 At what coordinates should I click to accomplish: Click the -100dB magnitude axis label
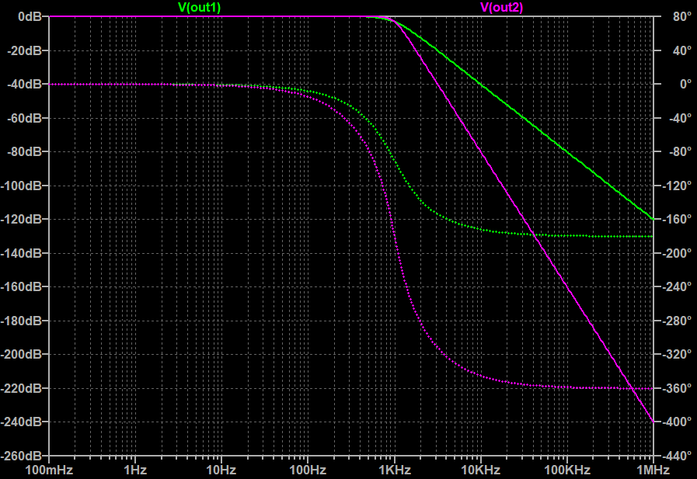coord(21,186)
